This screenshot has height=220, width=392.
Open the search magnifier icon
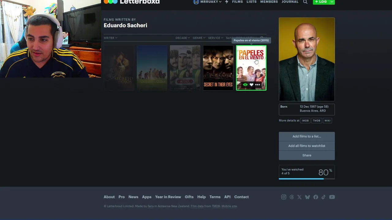(305, 2)
